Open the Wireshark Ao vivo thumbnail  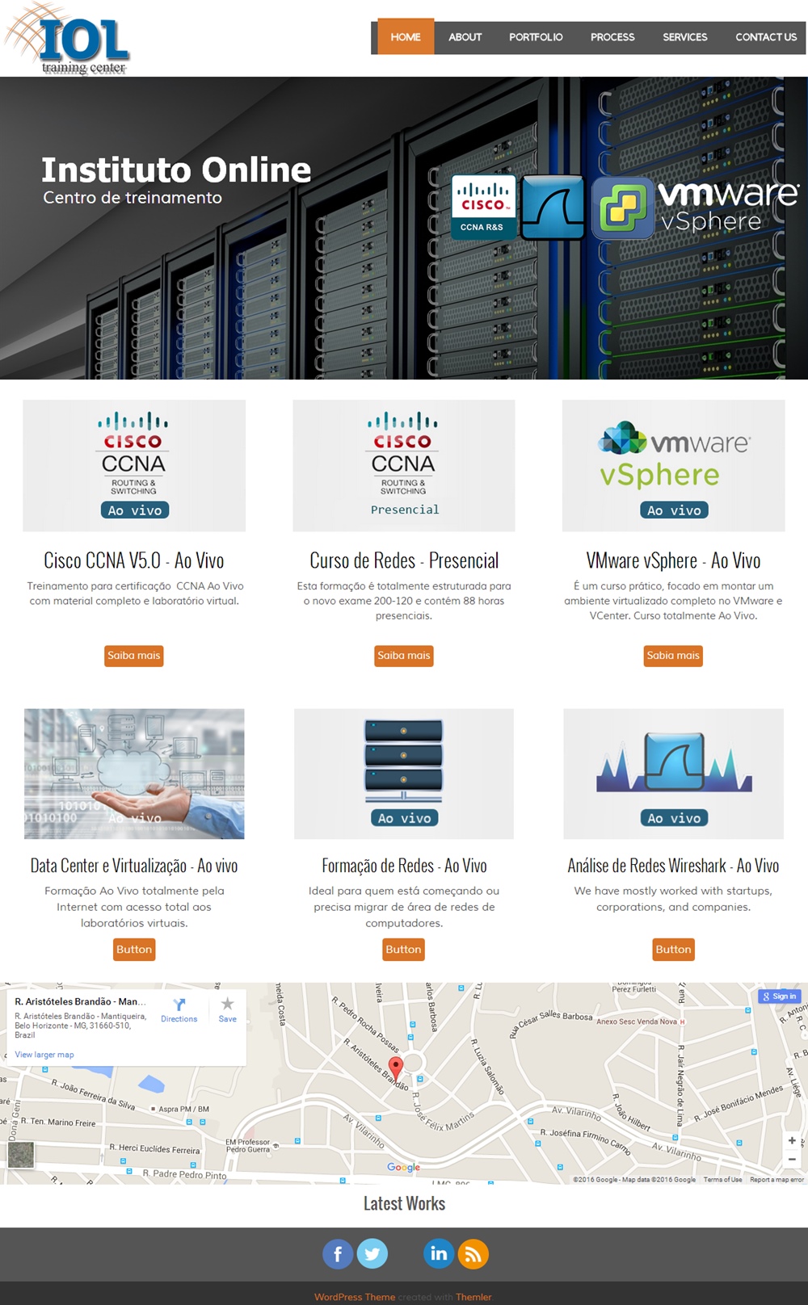674,774
